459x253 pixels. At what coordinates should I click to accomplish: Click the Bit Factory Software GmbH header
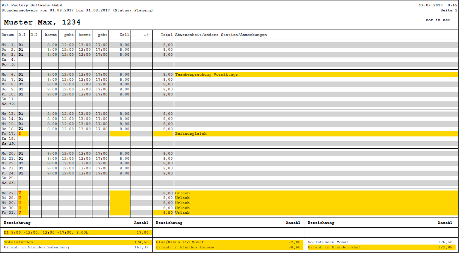tap(32, 5)
